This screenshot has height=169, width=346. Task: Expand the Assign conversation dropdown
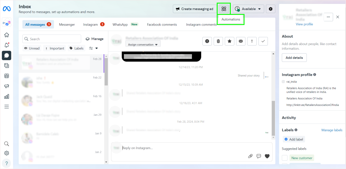click(x=143, y=44)
